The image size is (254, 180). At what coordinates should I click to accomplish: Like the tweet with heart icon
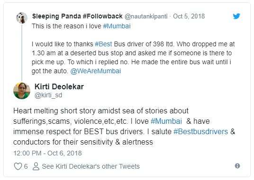point(18,166)
